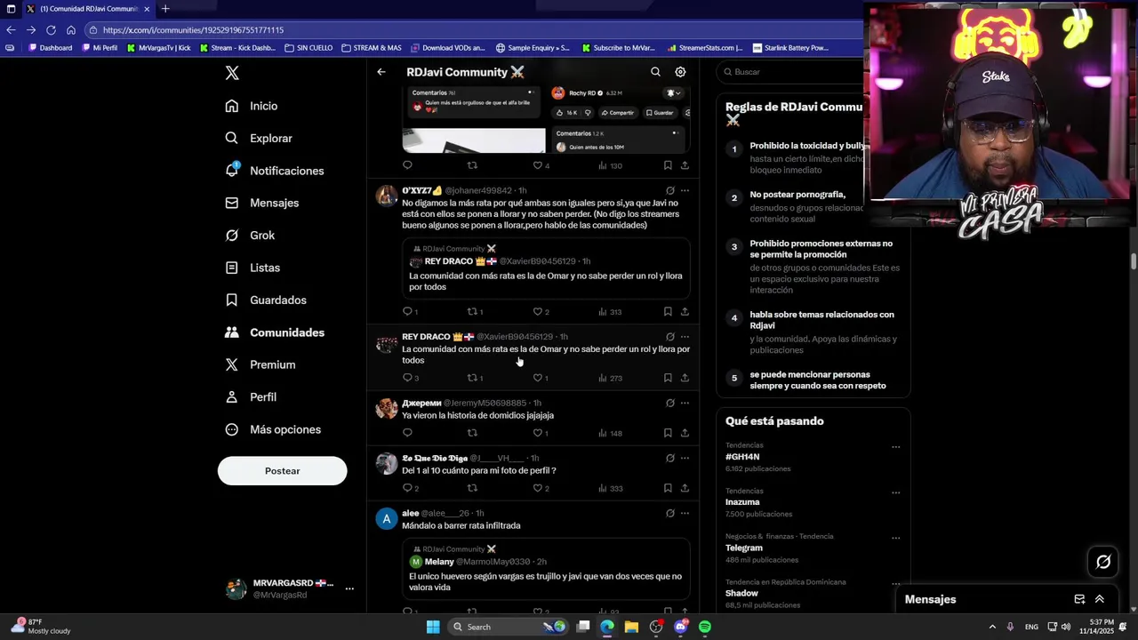Viewport: 1138px width, 640px height.
Task: Open RDJavi Community settings gear
Action: click(x=680, y=72)
